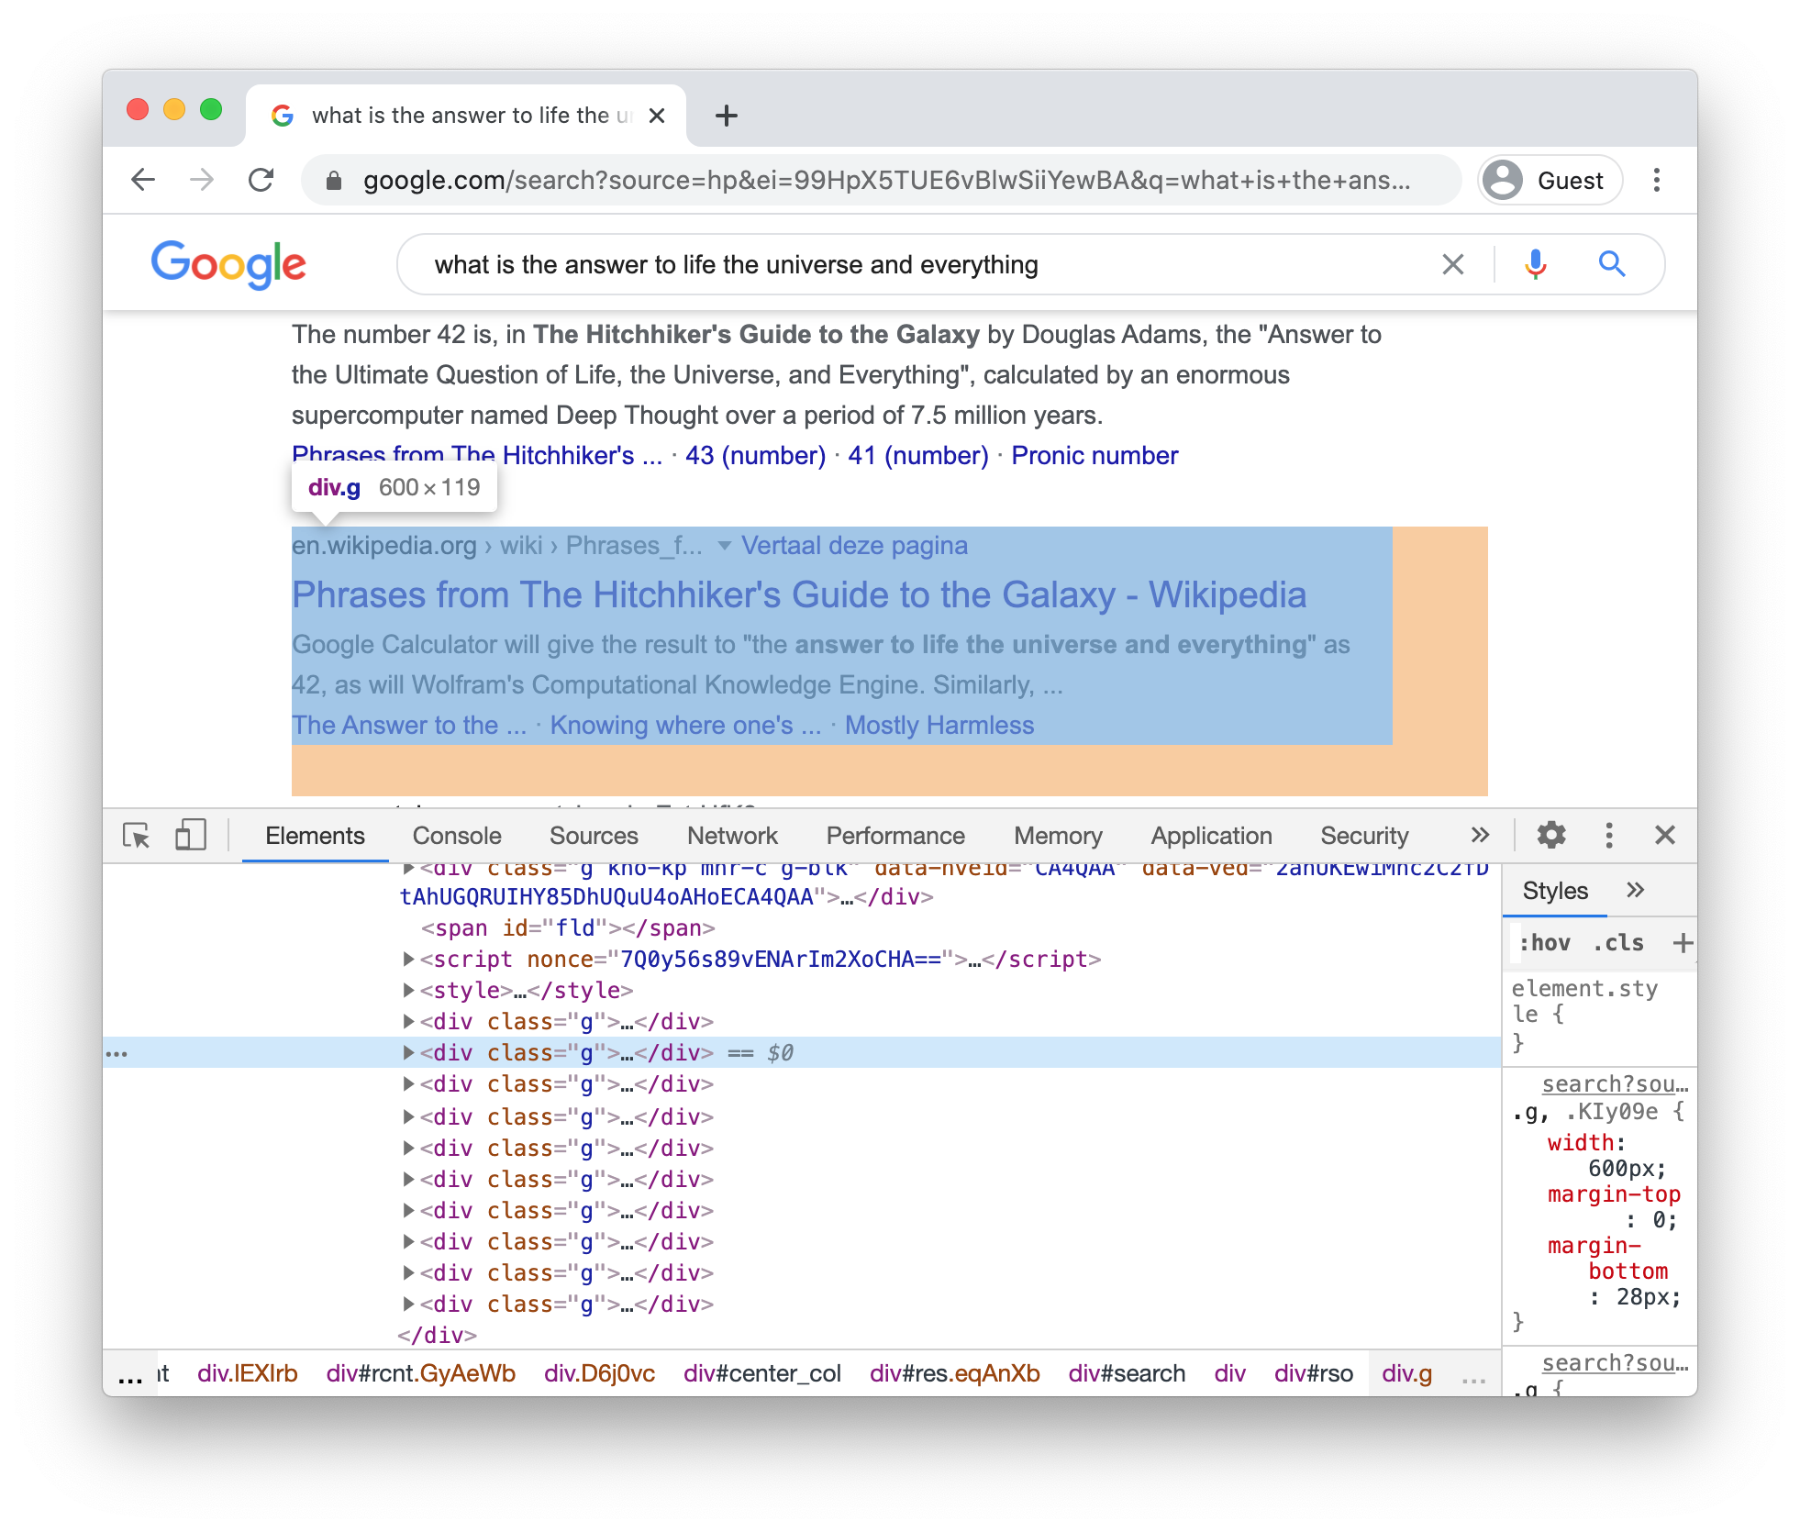Viewport: 1800px width, 1532px height.
Task: Close the Google search tab
Action: pyautogui.click(x=657, y=116)
